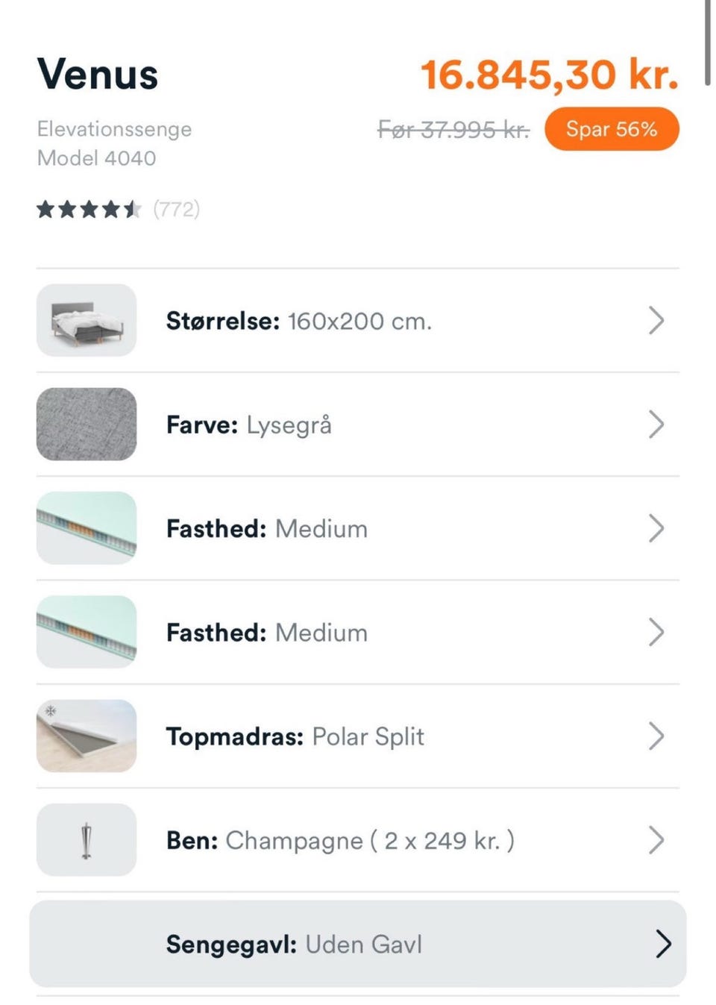Click the star rating icons
This screenshot has width=716, height=1005.
(88, 209)
